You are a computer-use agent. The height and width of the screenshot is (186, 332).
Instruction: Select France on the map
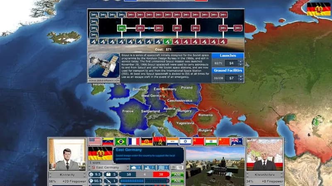click(x=128, y=111)
